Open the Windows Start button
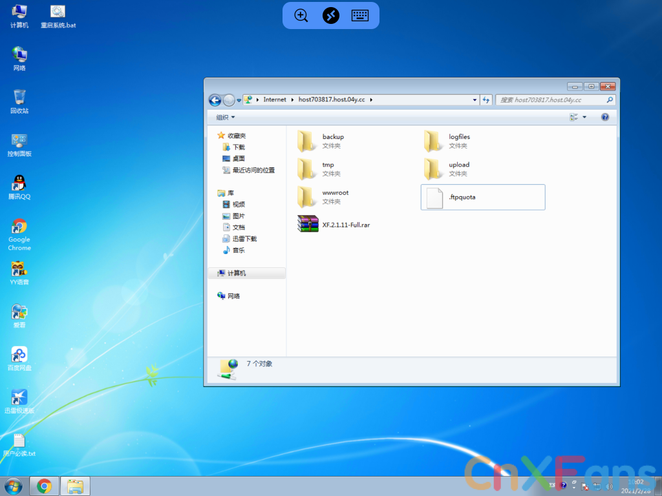662x496 pixels. point(14,486)
